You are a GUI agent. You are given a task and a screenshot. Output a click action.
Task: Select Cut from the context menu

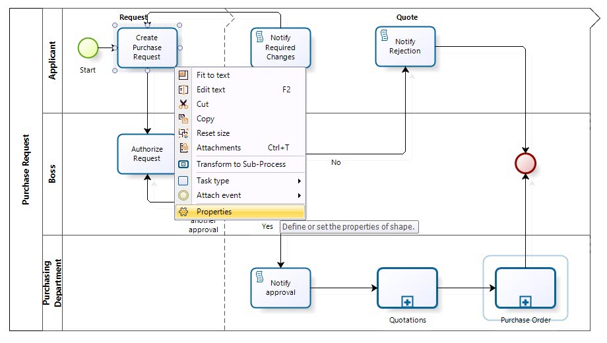tap(240, 104)
